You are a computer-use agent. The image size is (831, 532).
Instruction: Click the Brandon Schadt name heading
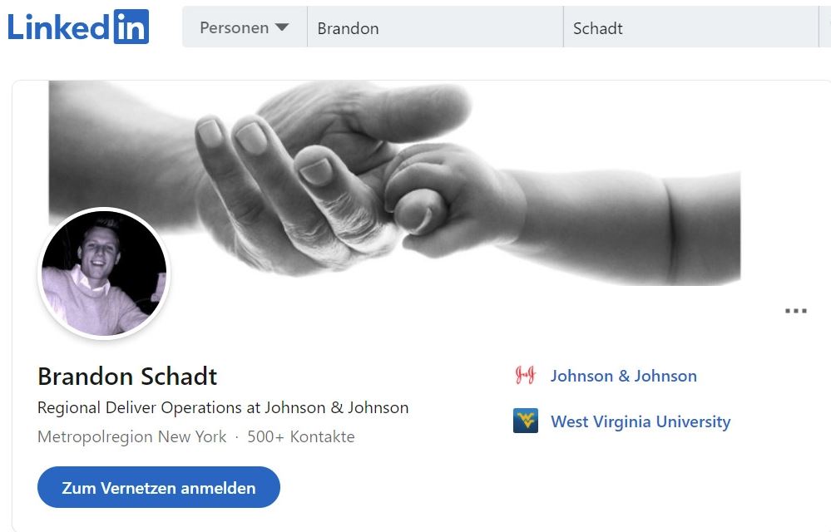click(x=127, y=377)
